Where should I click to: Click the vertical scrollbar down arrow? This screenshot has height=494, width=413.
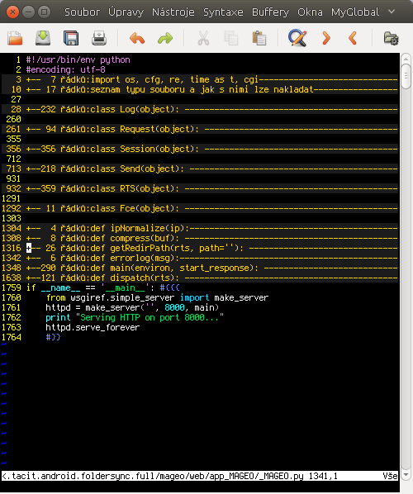406,474
